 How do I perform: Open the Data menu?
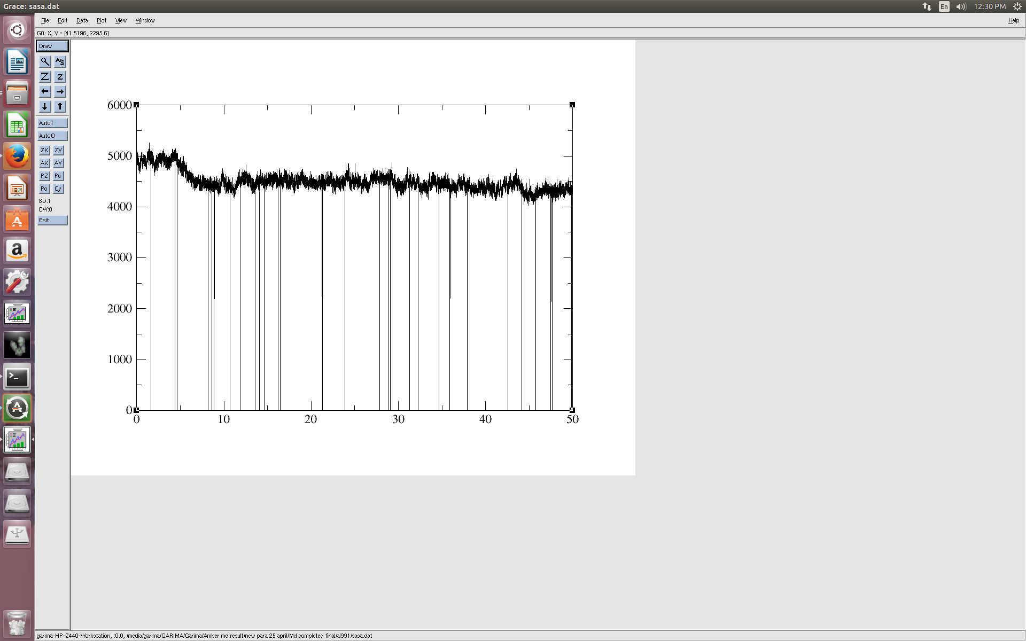coord(82,20)
